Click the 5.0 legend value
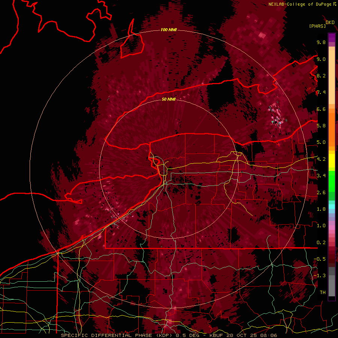Screen dimensions: 338x338 pos(321,142)
